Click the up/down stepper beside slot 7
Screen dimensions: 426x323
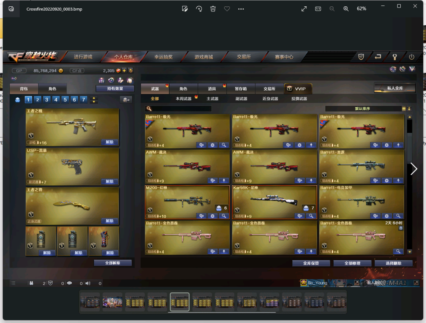point(94,100)
